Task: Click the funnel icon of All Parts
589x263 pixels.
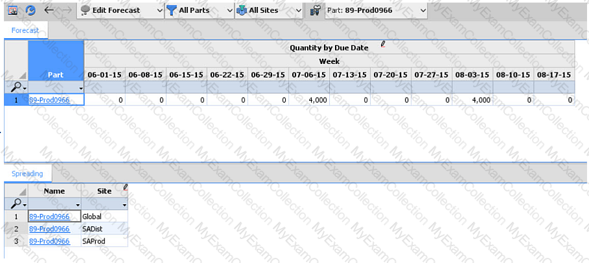Action: point(172,11)
